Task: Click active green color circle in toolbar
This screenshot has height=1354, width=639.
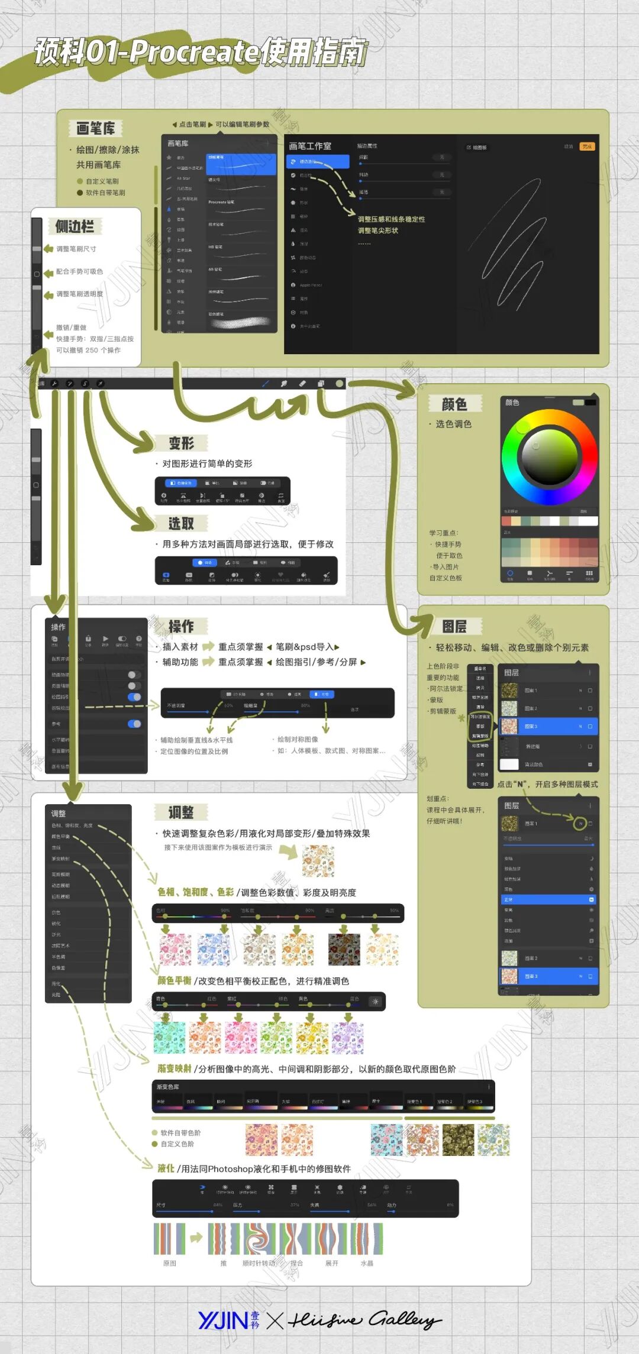Action: coord(339,383)
